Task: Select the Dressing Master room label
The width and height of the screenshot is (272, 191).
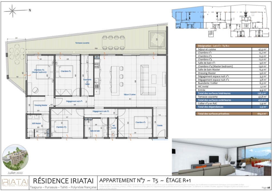Action: point(41,105)
